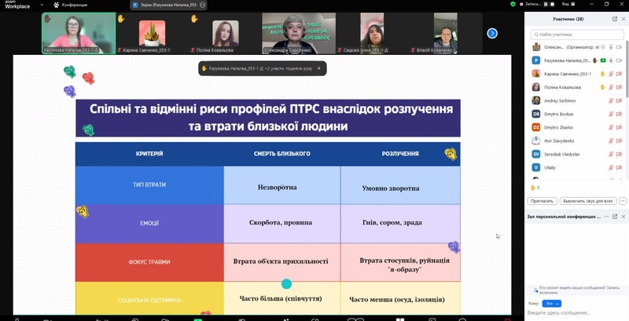
Task: Unmute Карина Савченко microphone
Action: (x=611, y=74)
